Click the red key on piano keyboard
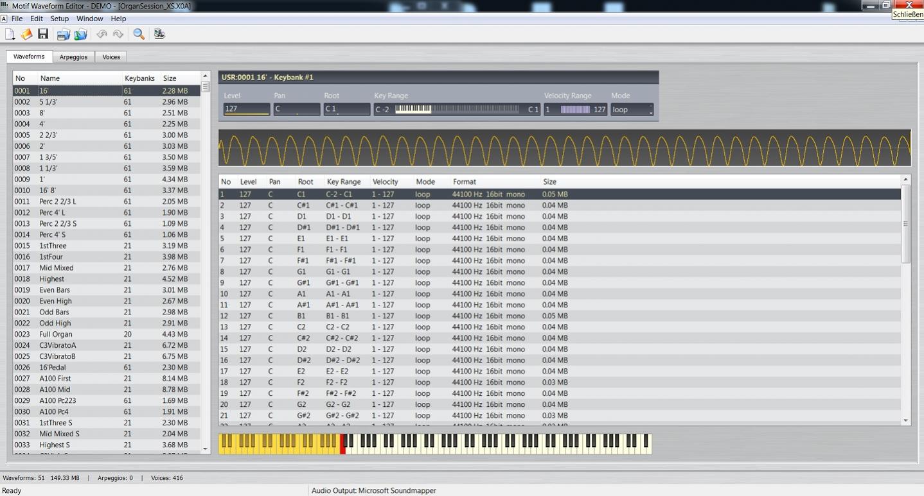 pos(342,443)
